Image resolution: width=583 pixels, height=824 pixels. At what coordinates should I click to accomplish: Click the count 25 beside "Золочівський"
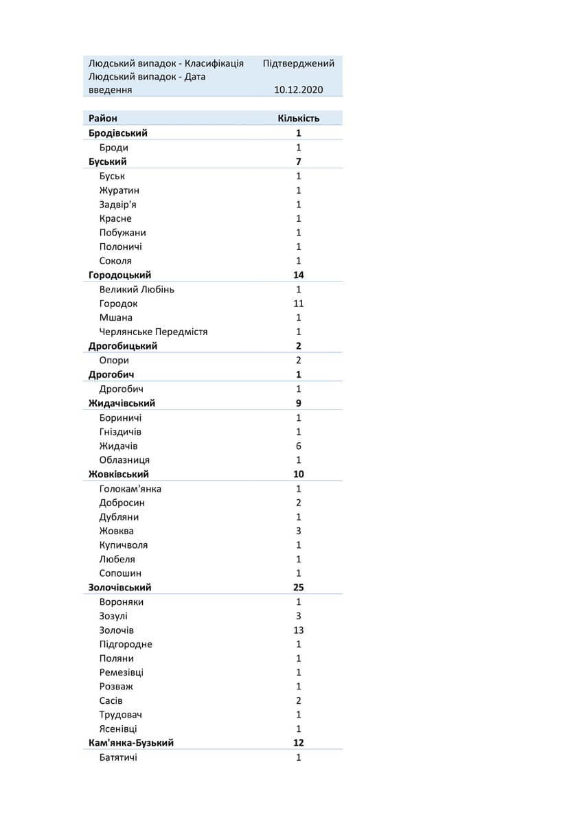click(299, 587)
